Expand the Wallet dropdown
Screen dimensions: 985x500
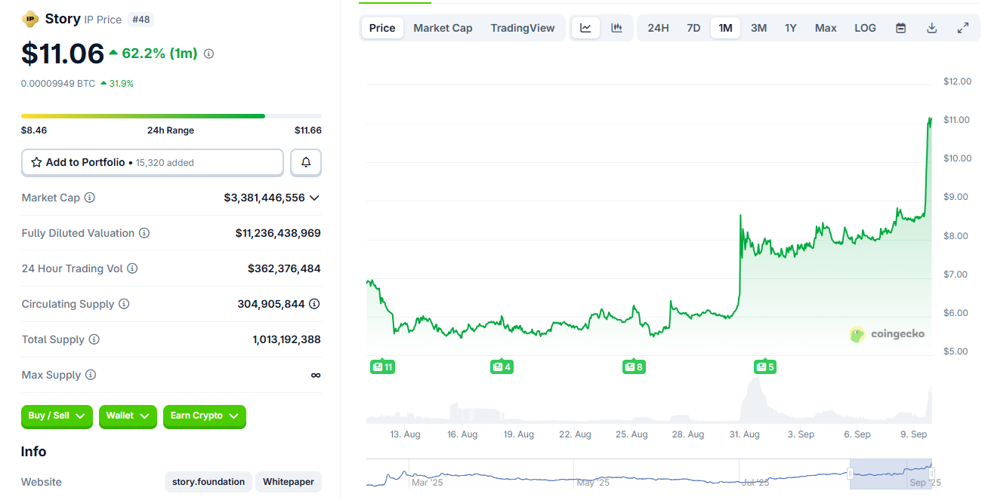coord(128,416)
